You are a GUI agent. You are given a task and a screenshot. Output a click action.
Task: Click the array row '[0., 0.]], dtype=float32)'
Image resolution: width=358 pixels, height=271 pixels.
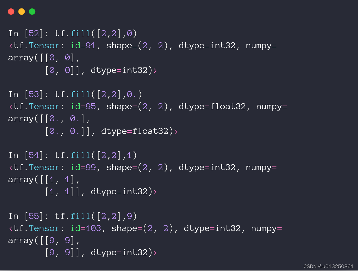(x=111, y=131)
